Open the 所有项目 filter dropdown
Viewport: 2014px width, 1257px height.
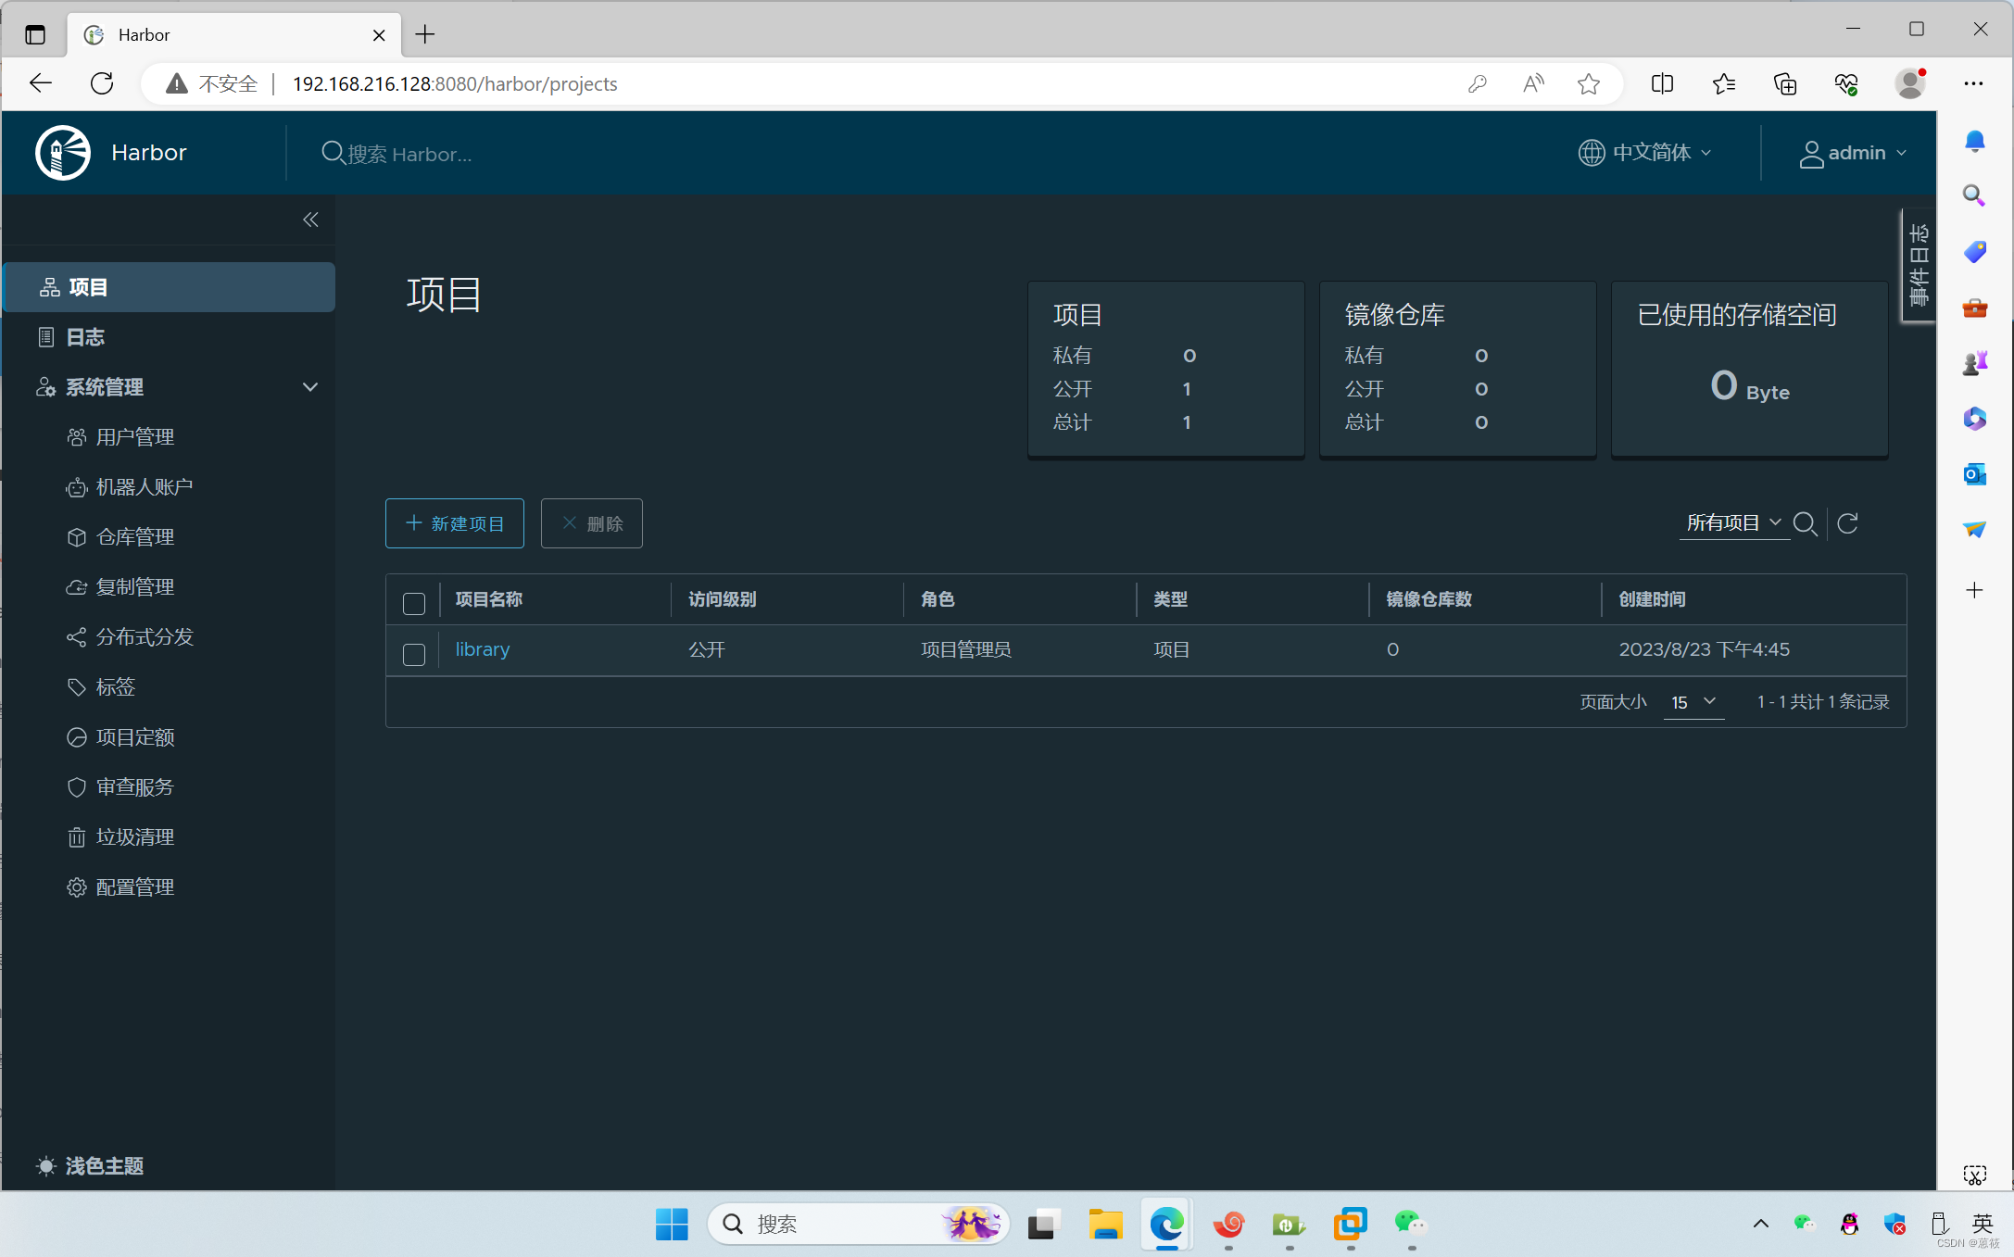(1733, 522)
